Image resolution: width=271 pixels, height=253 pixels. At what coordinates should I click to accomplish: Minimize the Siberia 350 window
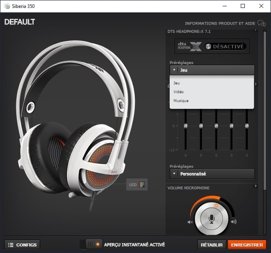[x=225, y=6]
